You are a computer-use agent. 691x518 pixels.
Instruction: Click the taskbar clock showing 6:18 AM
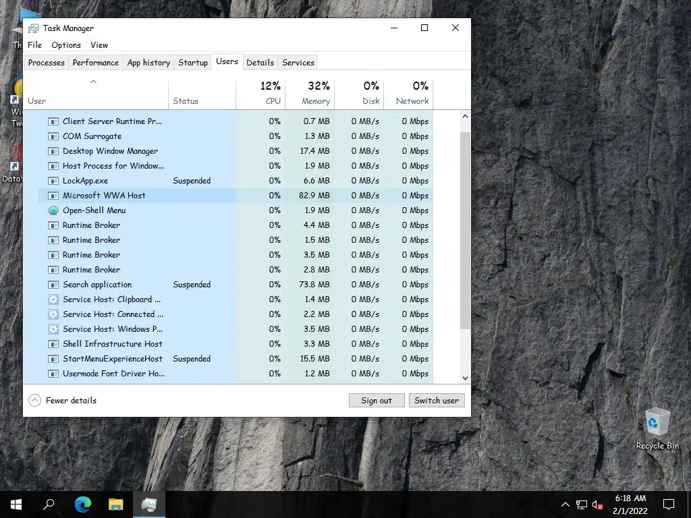point(631,505)
